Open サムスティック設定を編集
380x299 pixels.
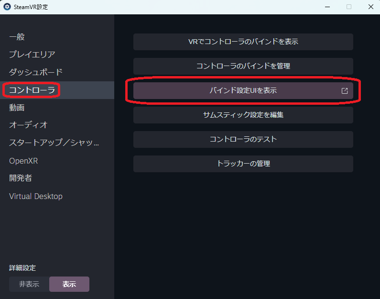coord(243,115)
